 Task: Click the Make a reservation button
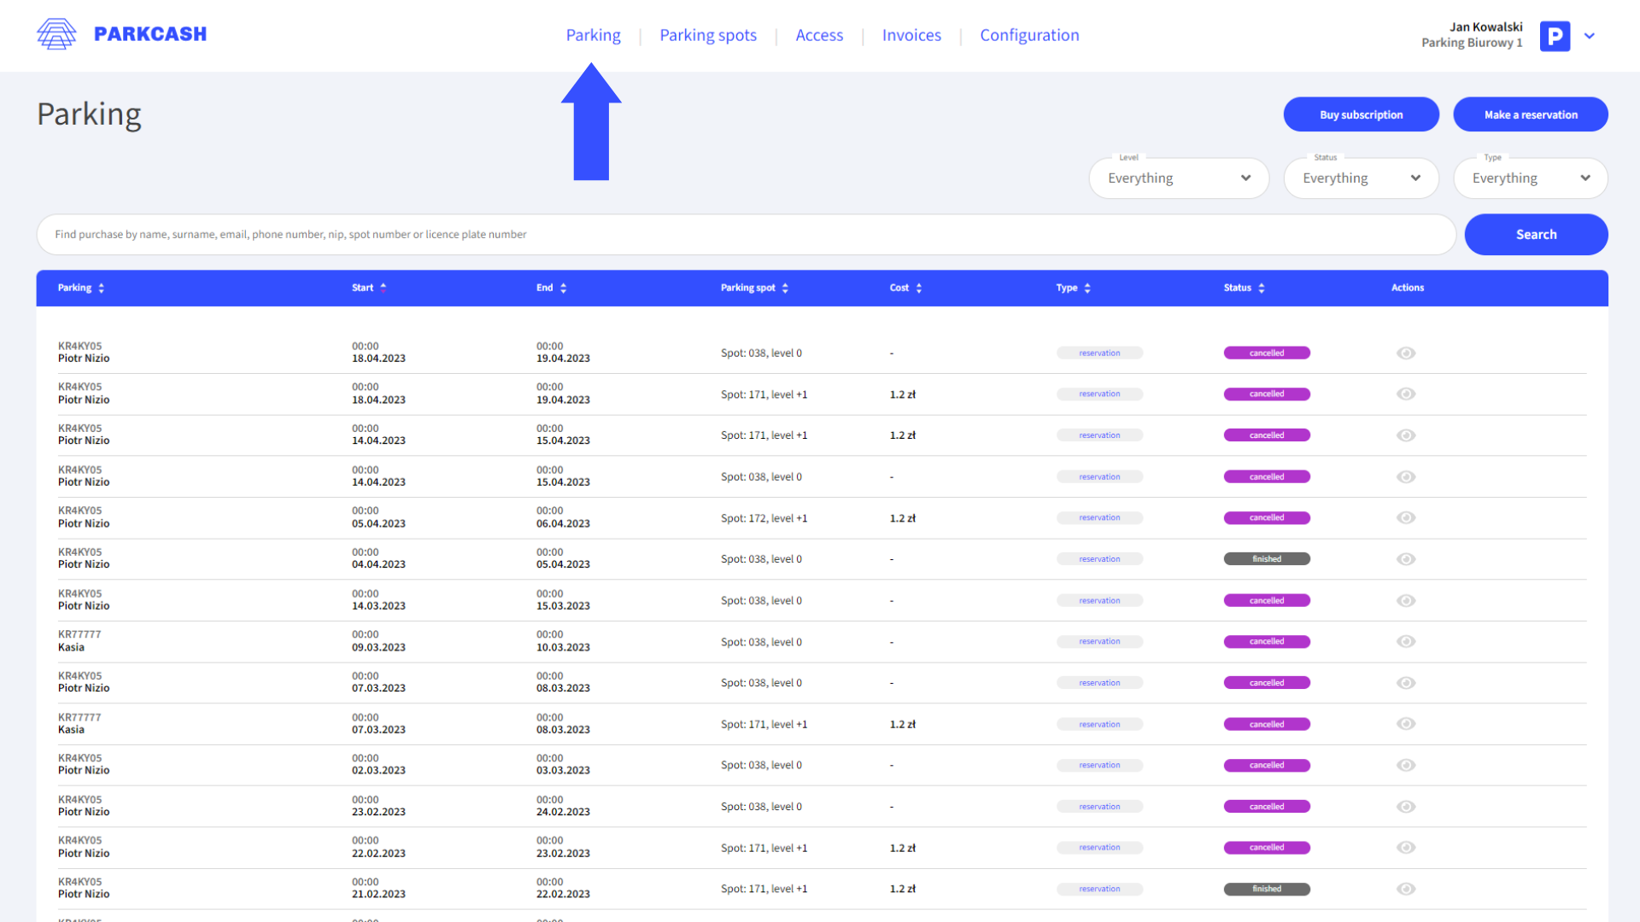[1531, 114]
